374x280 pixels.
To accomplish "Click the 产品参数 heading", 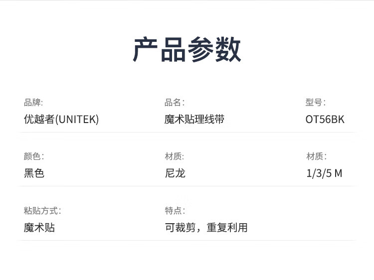I will (x=187, y=49).
